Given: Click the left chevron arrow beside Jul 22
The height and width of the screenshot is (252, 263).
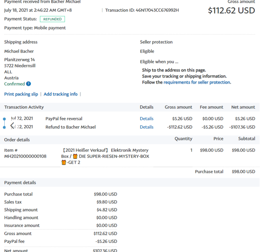Looking at the screenshot, I should [x=12, y=125].
